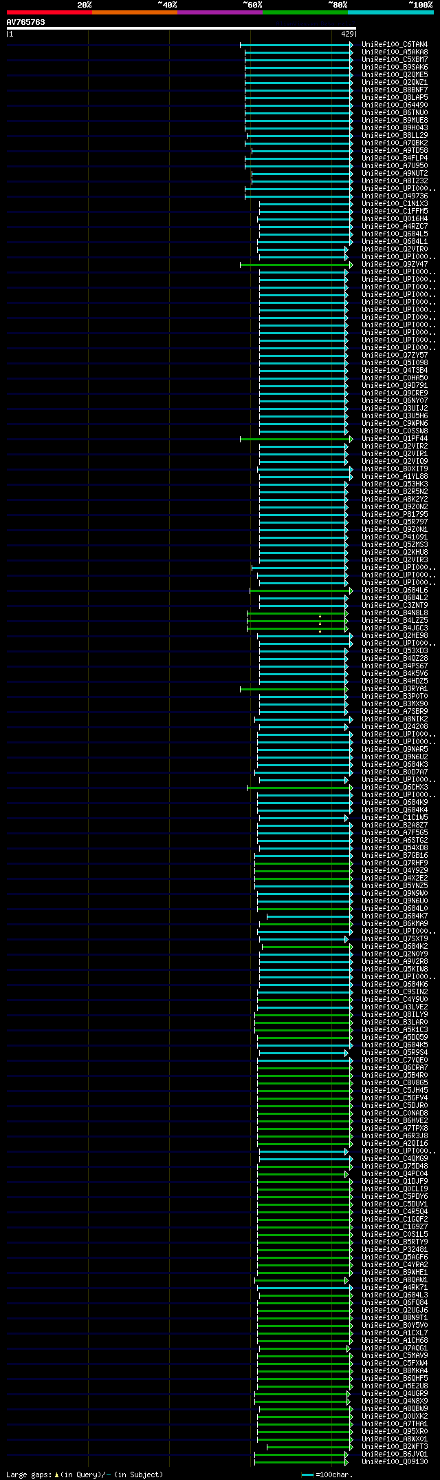440x1480 pixels.
Task: Open hit UniRef100_Q8LAP5
Action: [395, 98]
